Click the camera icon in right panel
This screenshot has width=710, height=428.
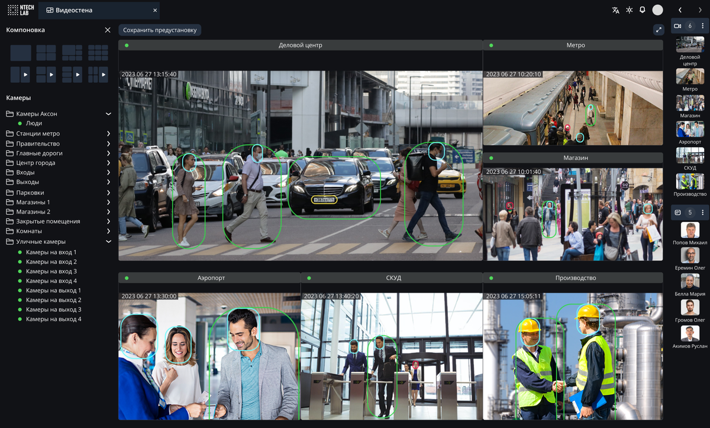tap(678, 26)
